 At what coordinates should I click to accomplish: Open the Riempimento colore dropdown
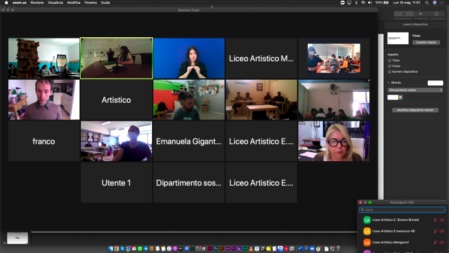click(x=415, y=90)
